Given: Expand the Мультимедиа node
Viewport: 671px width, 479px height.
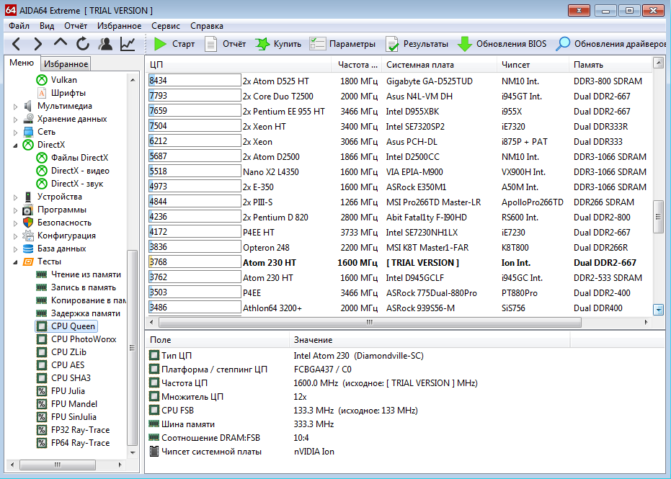Looking at the screenshot, I should pyautogui.click(x=16, y=106).
